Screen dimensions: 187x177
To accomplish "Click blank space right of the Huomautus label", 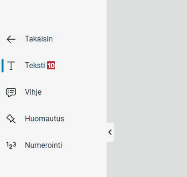I will (x=86, y=119).
